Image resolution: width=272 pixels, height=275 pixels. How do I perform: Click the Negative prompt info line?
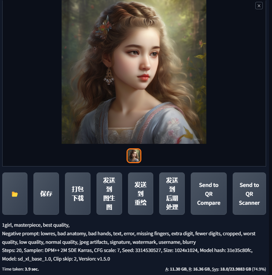click(x=128, y=238)
